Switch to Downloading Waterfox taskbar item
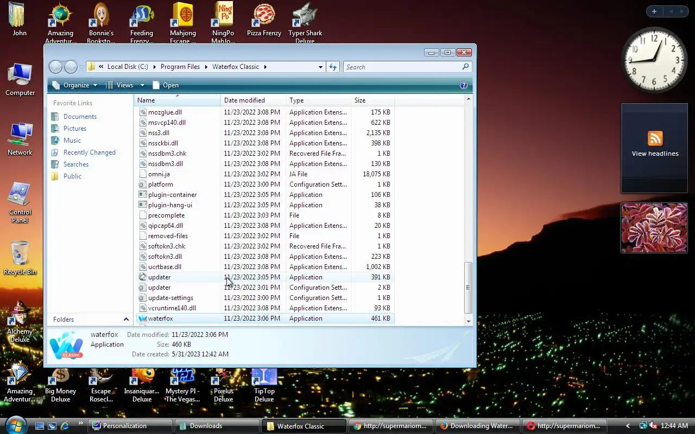This screenshot has width=695, height=434. (x=478, y=426)
